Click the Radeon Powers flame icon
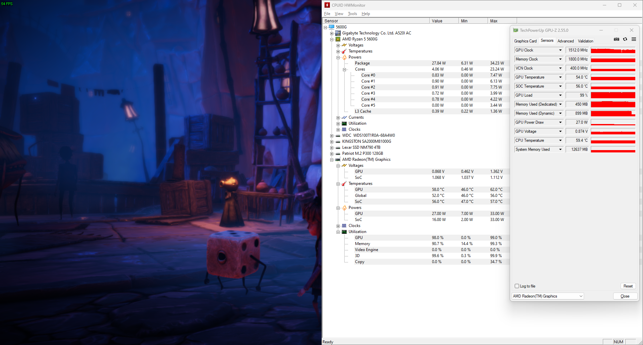The width and height of the screenshot is (643, 345). (x=344, y=208)
